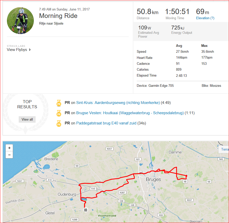
Task: Open the Terrain map type dropdown
Action: [x=224, y=149]
